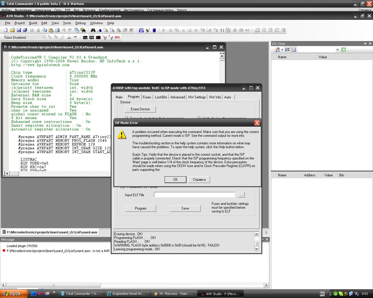
Task: Toggle bookmark using the blue flag icon
Action: tap(99, 30)
